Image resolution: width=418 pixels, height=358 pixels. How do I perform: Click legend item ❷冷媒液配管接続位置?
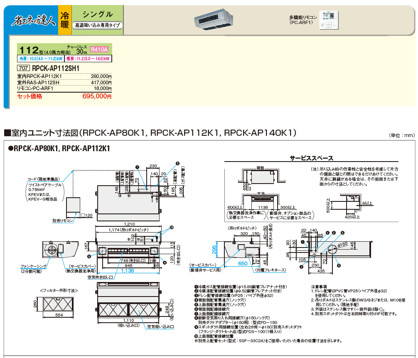point(238,291)
